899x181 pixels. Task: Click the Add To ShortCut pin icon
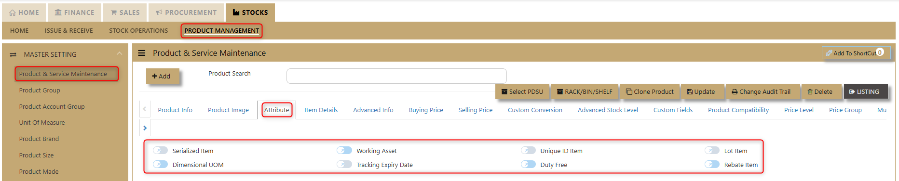point(829,53)
